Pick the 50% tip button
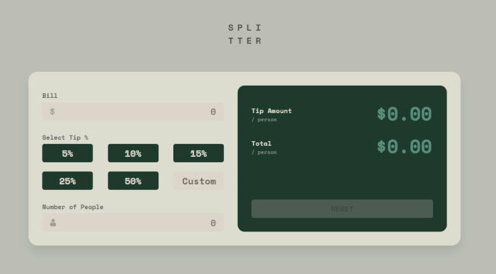Image resolution: width=496 pixels, height=274 pixels. tap(133, 181)
